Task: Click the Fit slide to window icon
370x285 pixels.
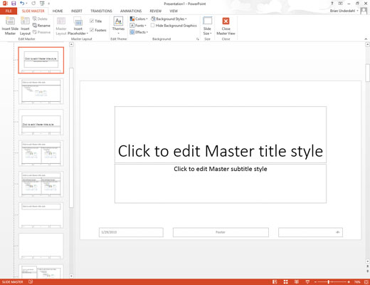Action: [x=366, y=282]
